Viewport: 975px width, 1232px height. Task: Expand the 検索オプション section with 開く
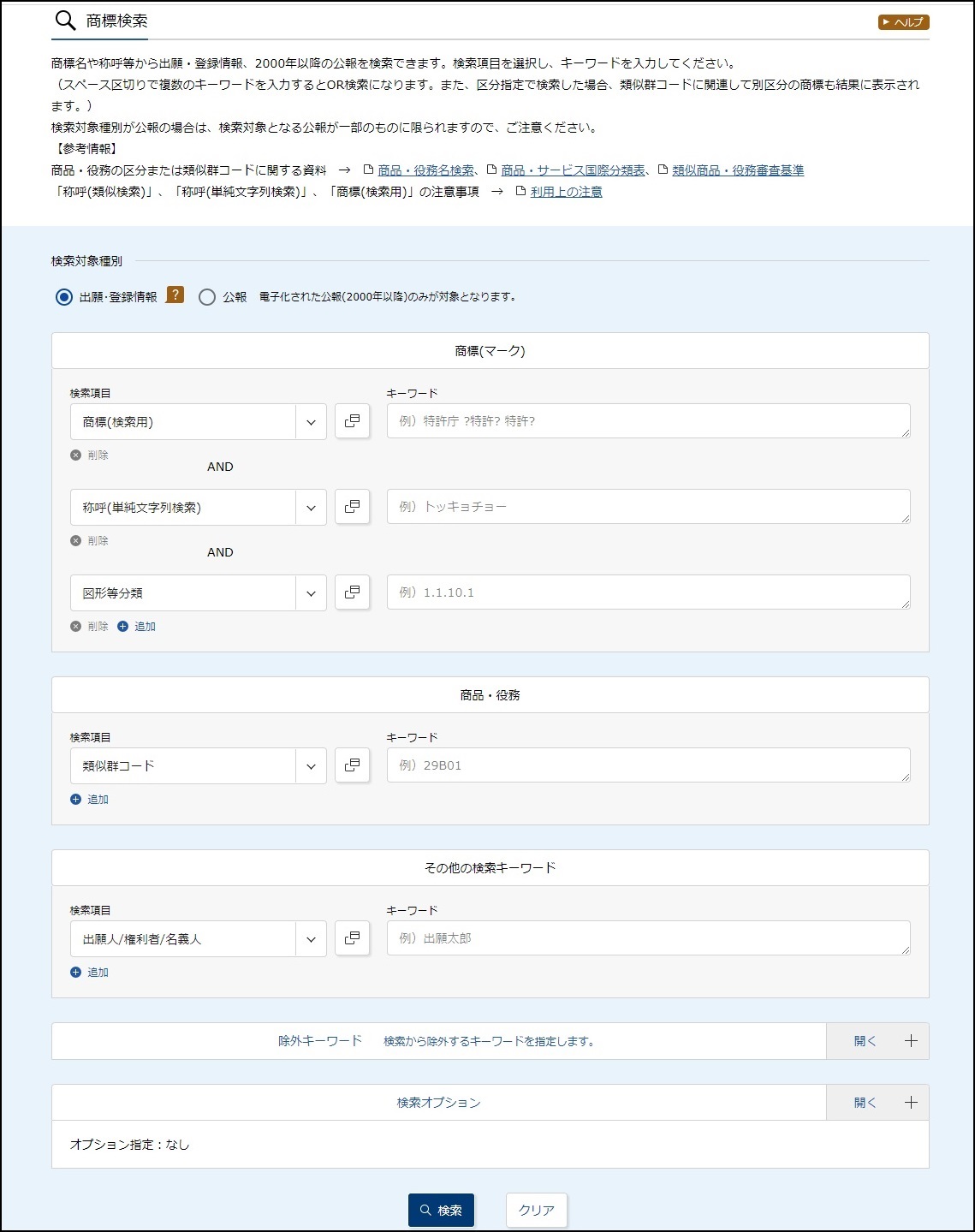coord(877,1103)
